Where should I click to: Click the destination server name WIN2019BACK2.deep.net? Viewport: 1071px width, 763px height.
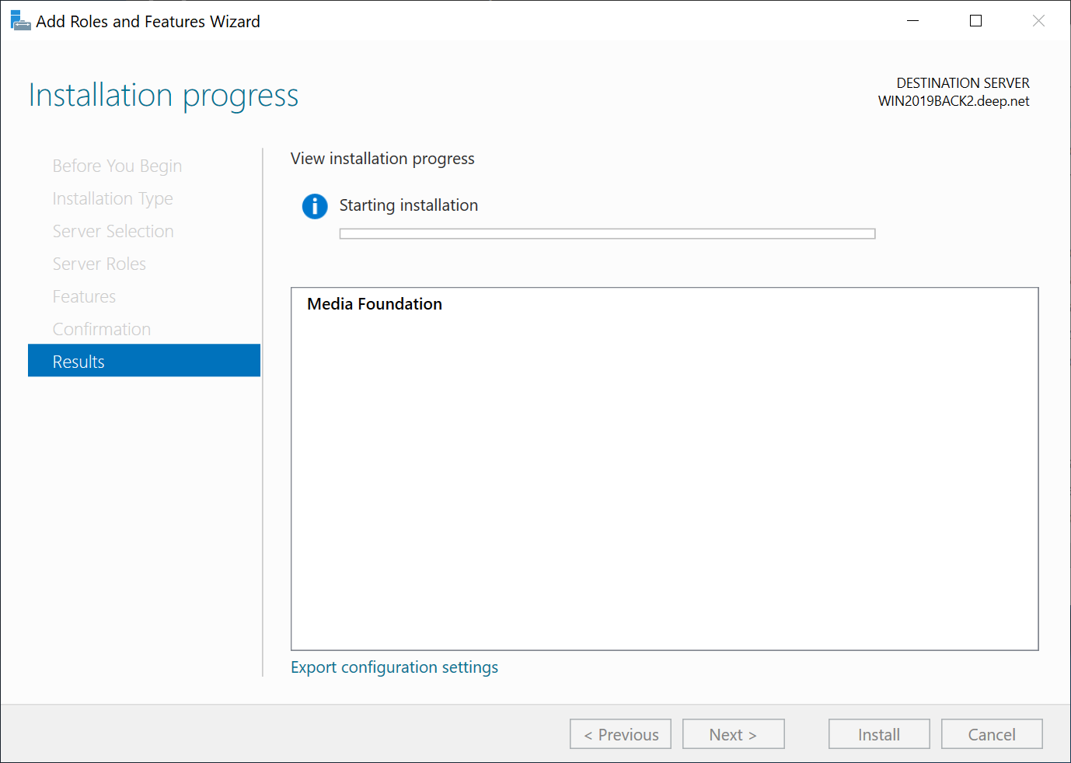tap(954, 101)
